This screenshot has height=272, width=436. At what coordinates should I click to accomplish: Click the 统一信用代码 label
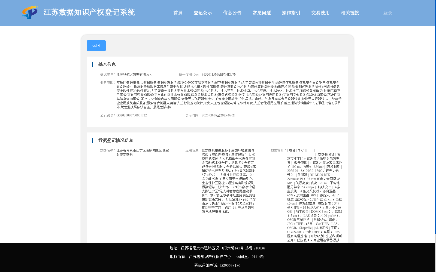coord(190,75)
